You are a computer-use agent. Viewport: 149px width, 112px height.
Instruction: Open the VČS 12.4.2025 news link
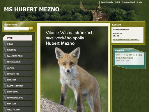(129, 56)
